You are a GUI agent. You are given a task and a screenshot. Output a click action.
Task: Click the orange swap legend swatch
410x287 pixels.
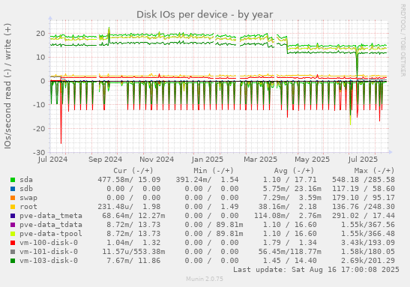[13, 198]
